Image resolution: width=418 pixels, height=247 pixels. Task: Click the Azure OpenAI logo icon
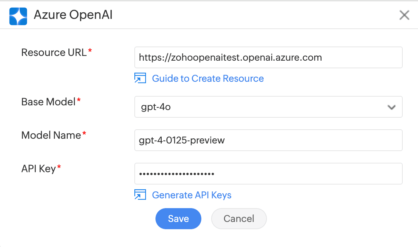point(18,16)
